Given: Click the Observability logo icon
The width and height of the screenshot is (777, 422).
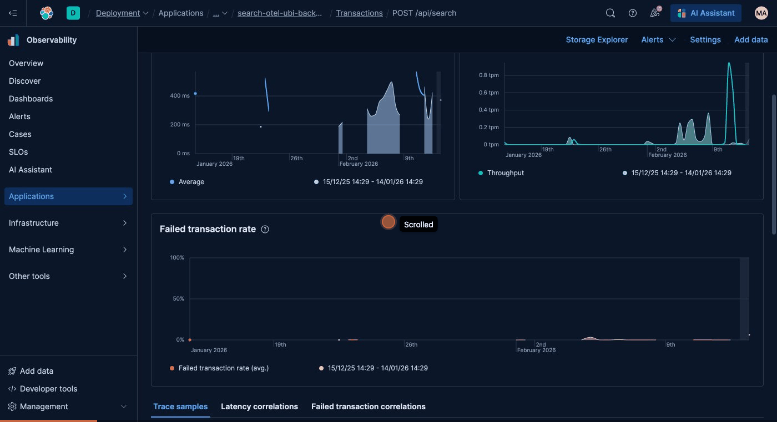Looking at the screenshot, I should pyautogui.click(x=13, y=40).
